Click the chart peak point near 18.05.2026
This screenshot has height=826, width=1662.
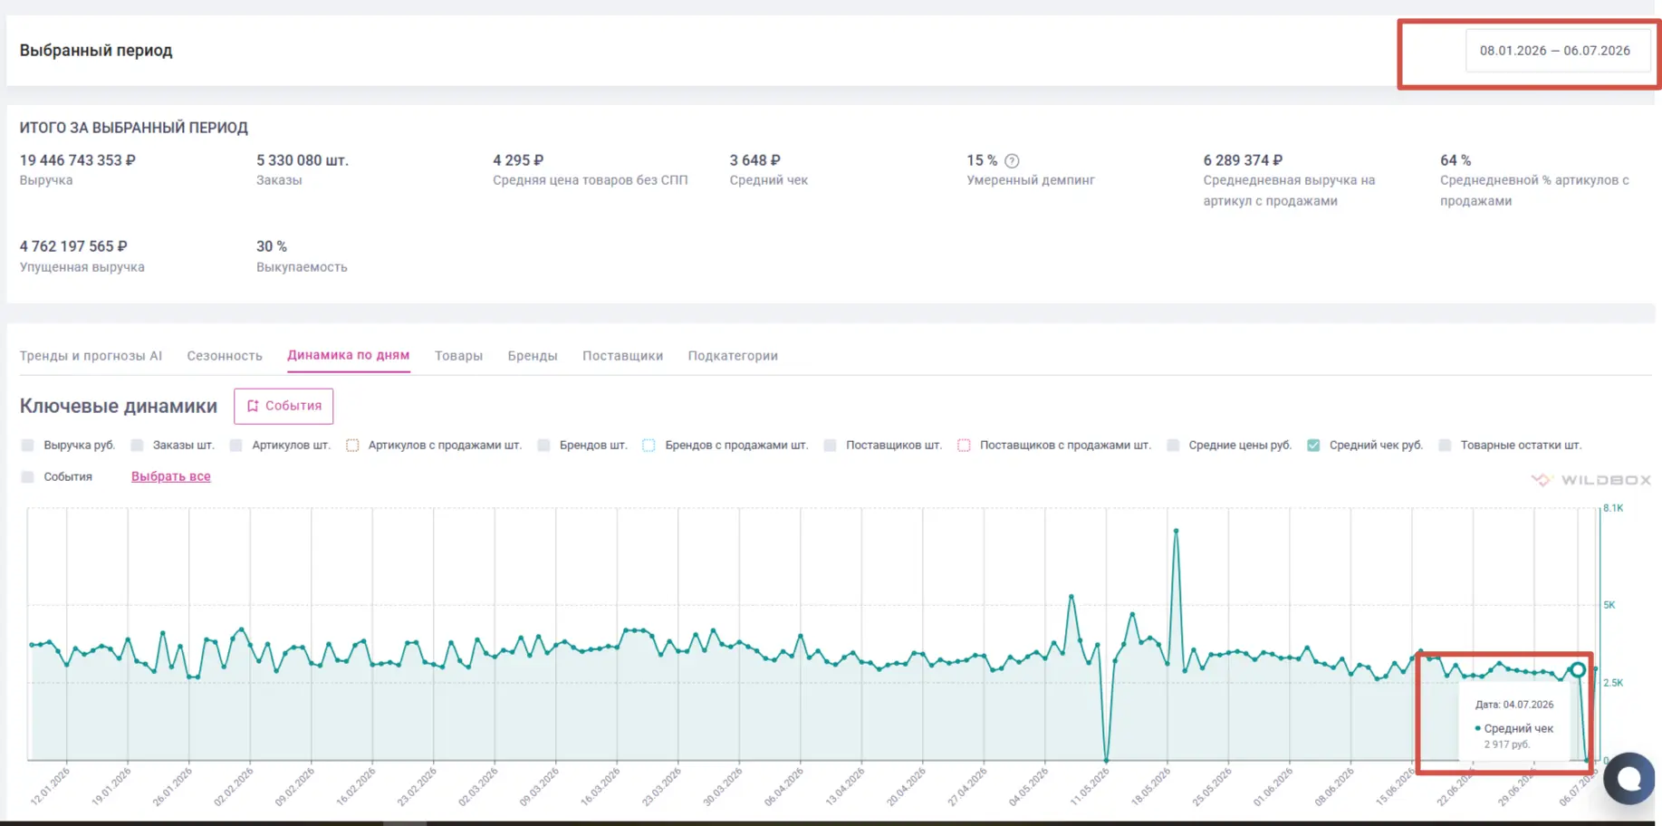tap(1176, 531)
